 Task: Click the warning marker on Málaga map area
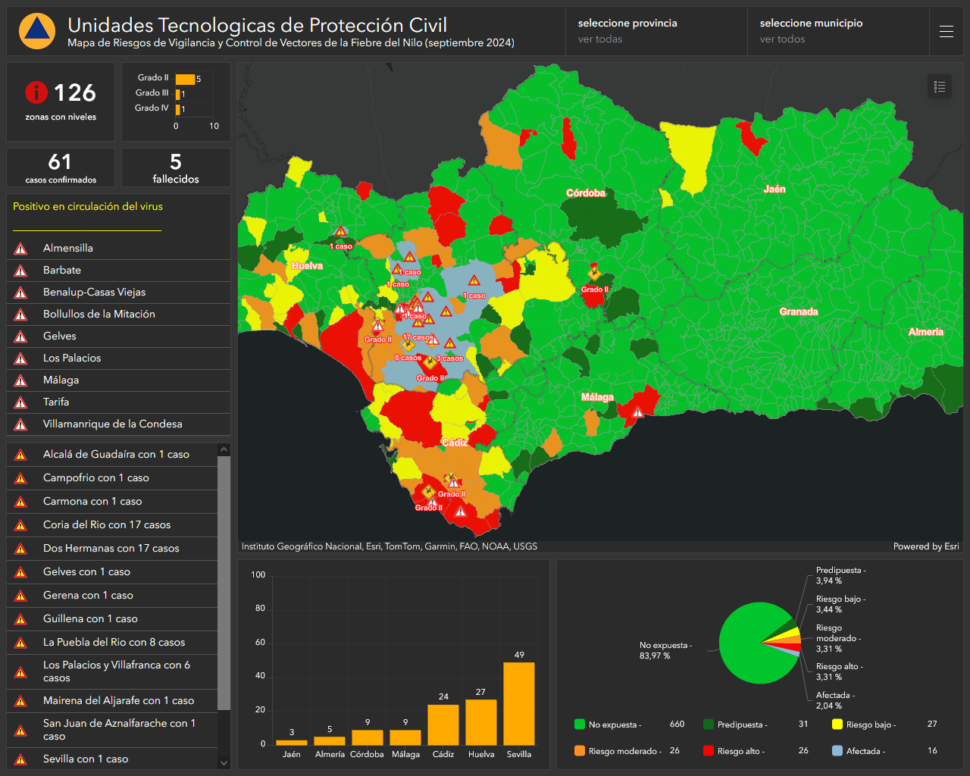(x=638, y=412)
